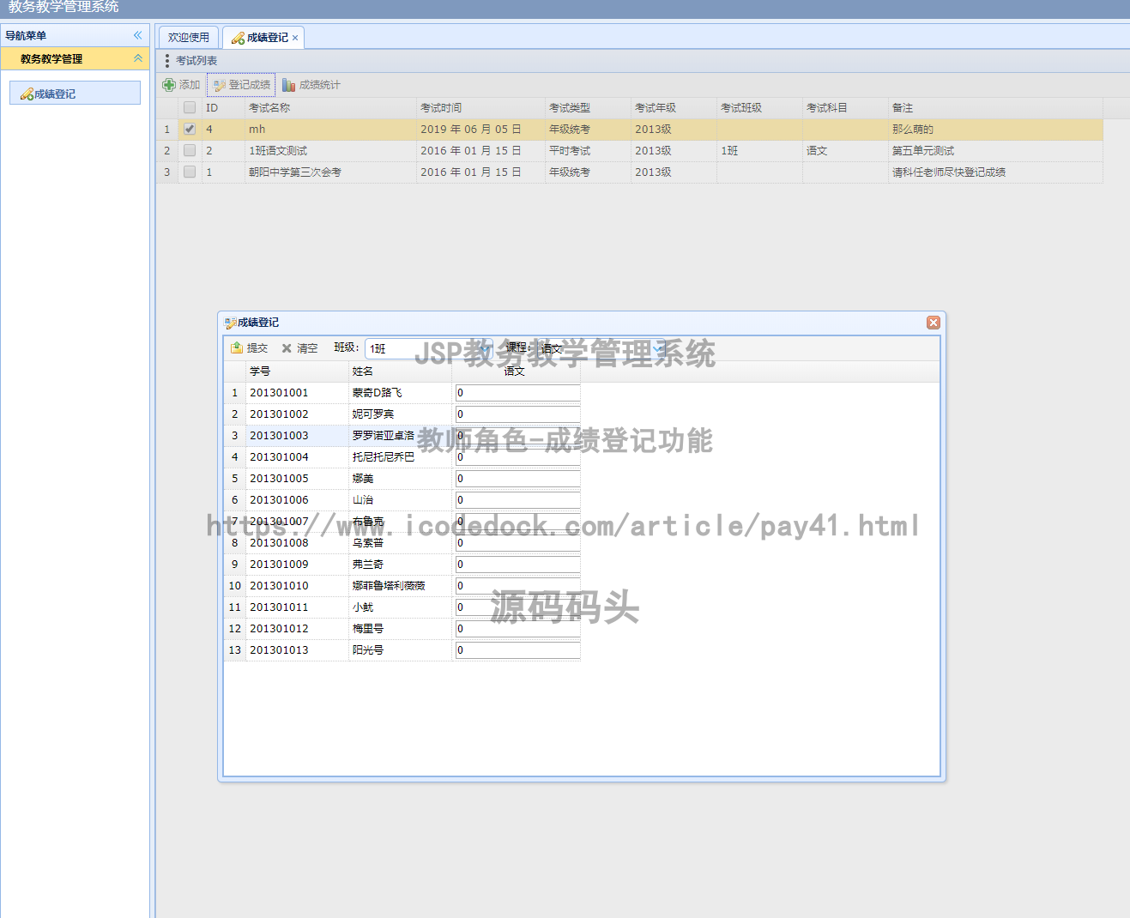
Task: Submit grades with the 提交 button
Action: (249, 348)
